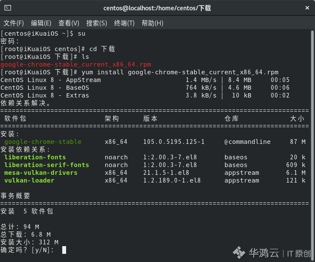Click the 软件包 column header
Screen dimensions: 315x262
click(15, 119)
